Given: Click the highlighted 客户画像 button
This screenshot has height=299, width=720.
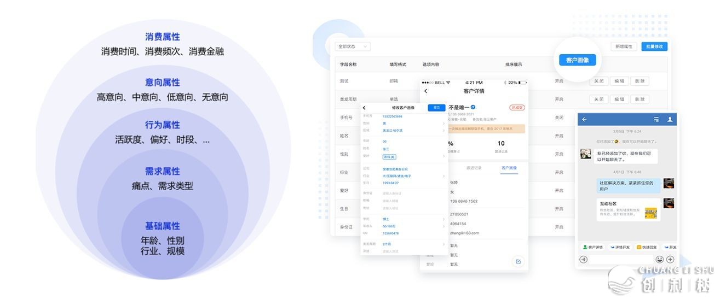Looking at the screenshot, I should tap(578, 60).
